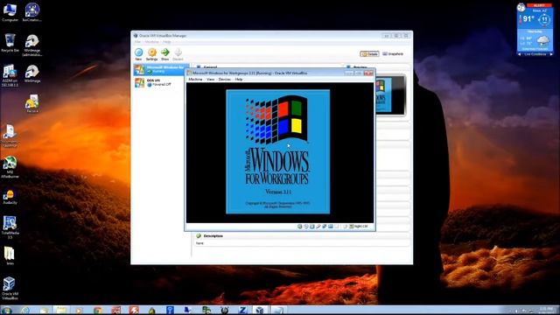
Task: Click the taskbar clock
Action: pos(546,310)
